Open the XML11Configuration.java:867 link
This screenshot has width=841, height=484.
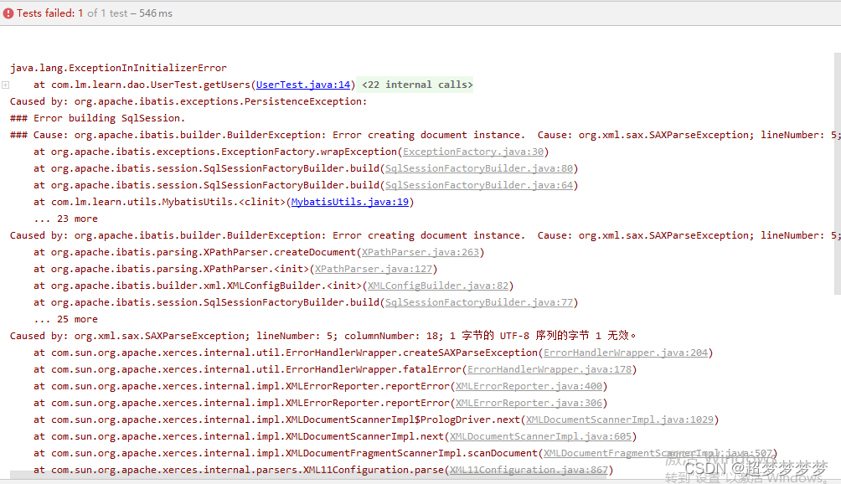point(529,470)
